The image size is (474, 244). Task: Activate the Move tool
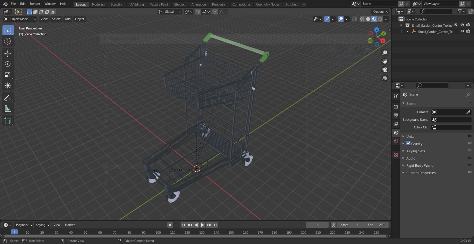coord(8,53)
